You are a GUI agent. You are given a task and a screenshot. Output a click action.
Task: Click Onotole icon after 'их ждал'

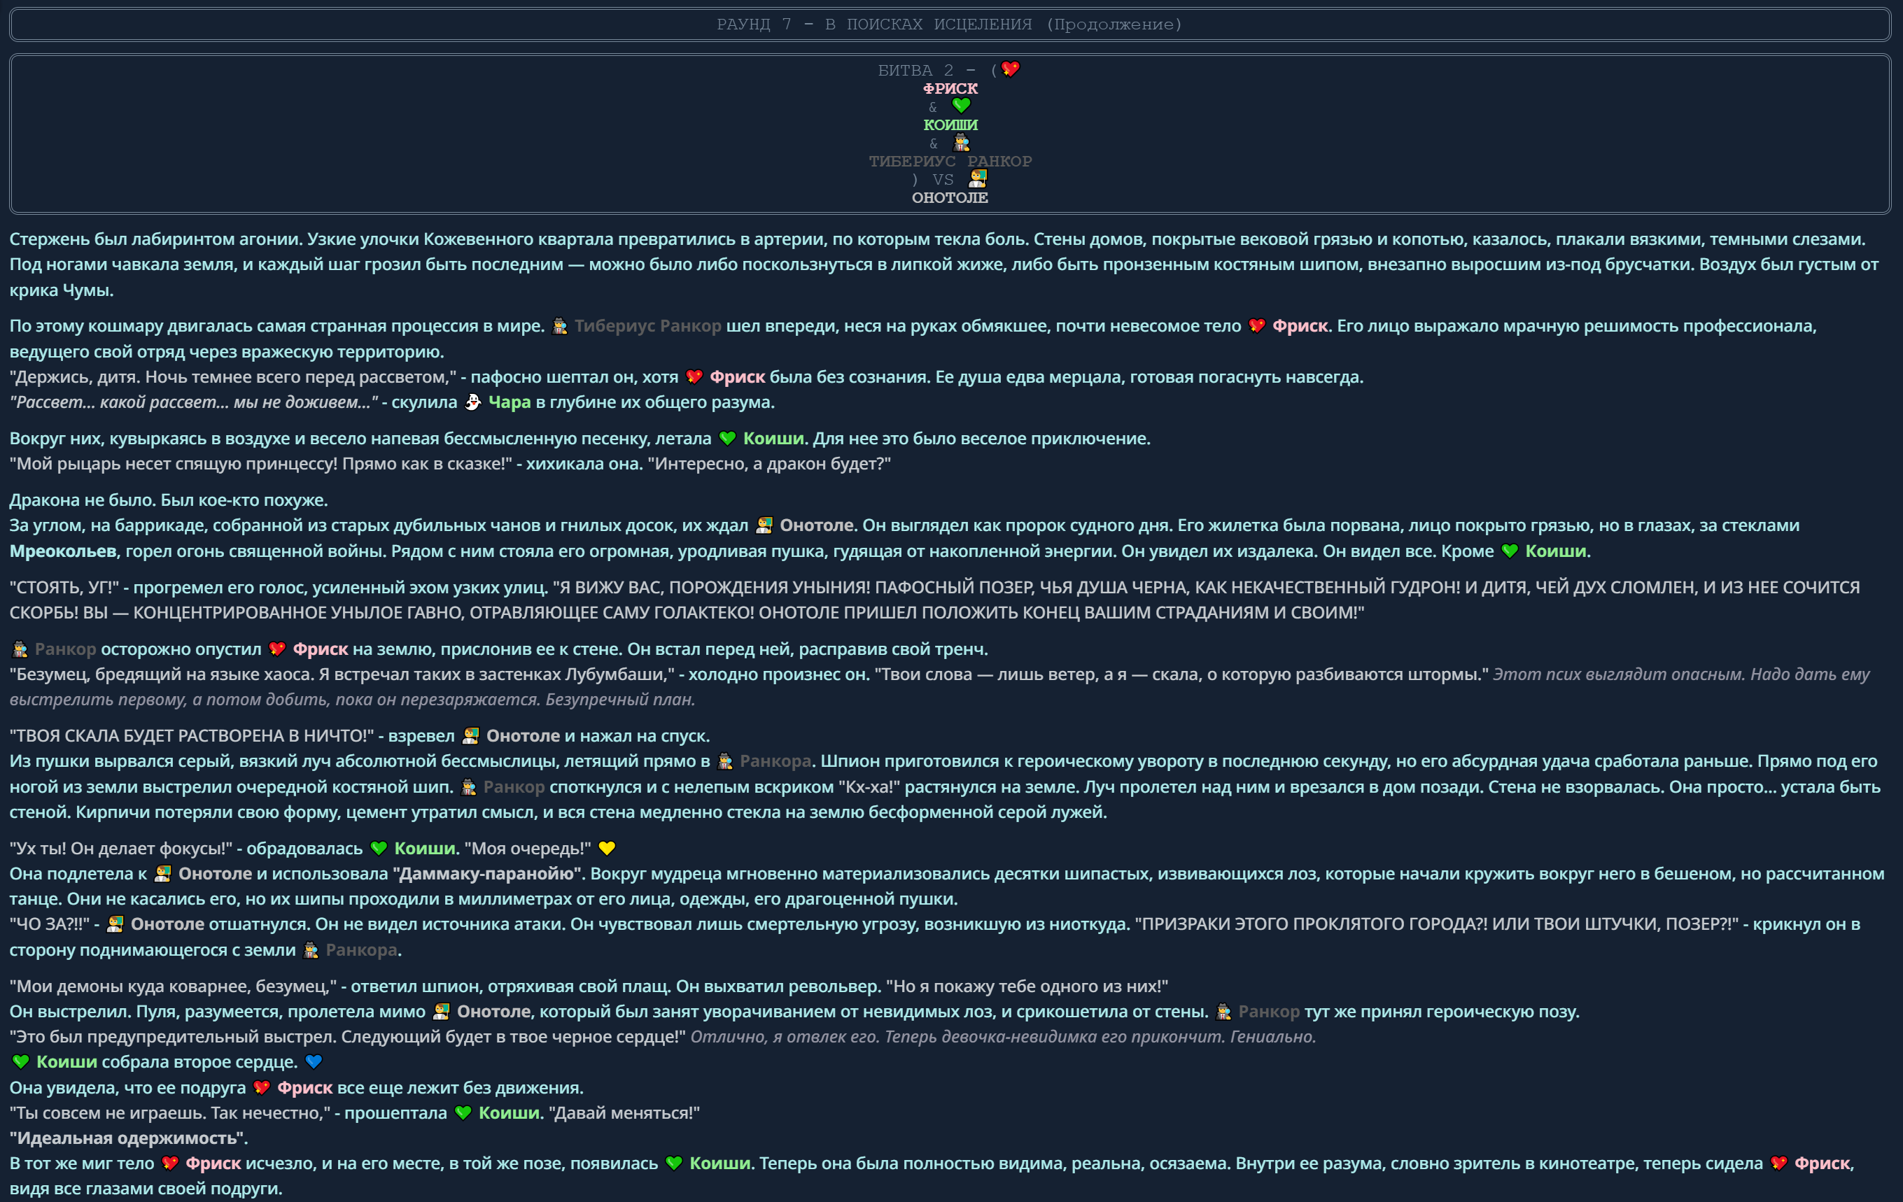(x=764, y=525)
